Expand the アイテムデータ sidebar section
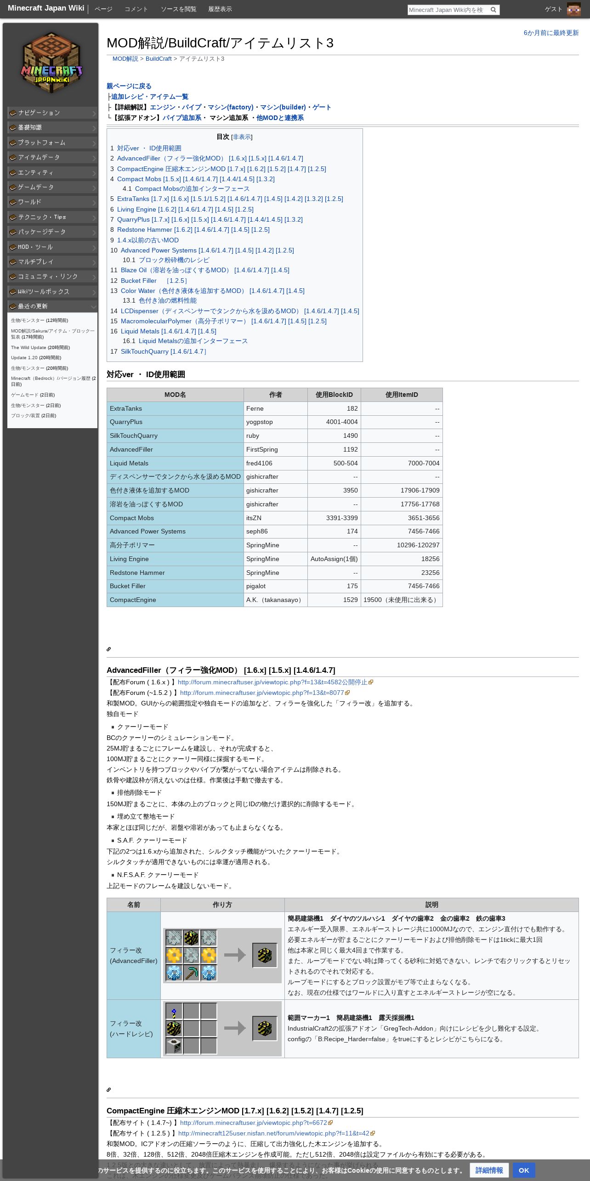This screenshot has height=1181, width=590. point(52,157)
